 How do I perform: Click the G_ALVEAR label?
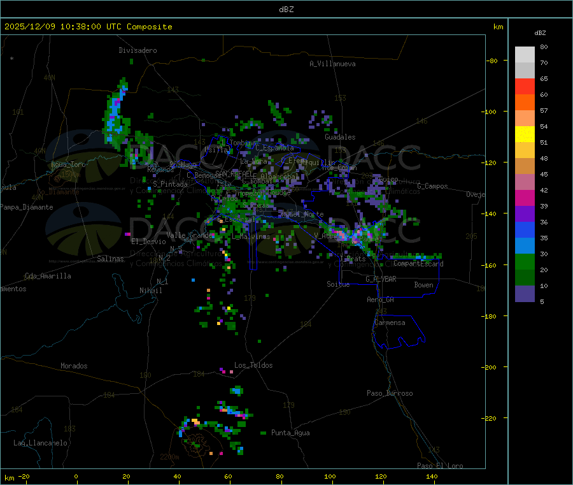coord(381,279)
